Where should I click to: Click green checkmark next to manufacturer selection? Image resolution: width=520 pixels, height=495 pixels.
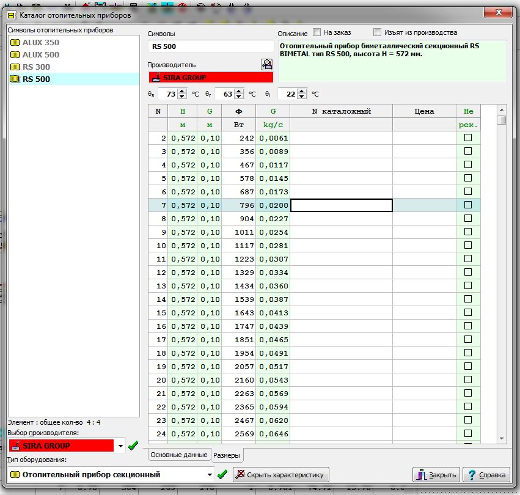[x=133, y=446]
